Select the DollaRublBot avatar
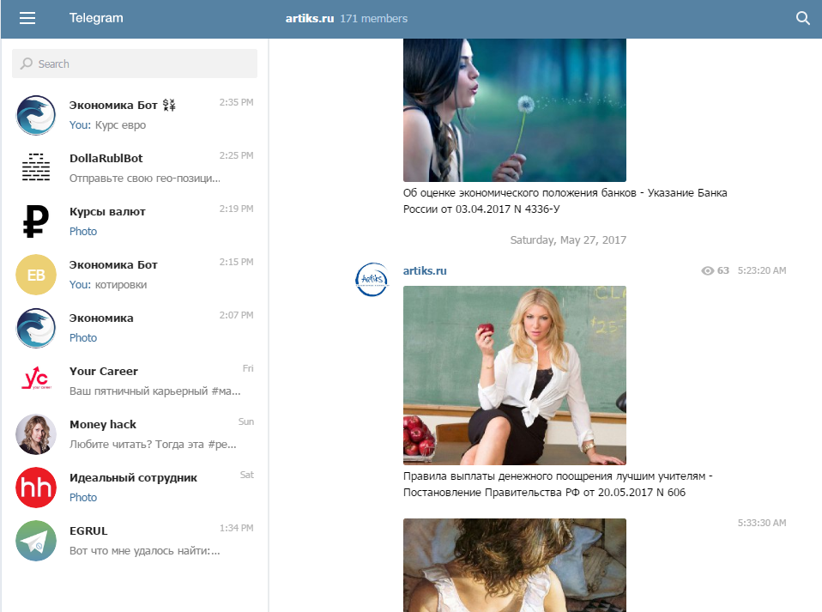This screenshot has width=822, height=612. point(36,168)
